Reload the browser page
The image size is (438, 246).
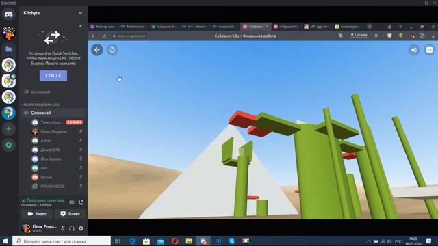(105, 36)
